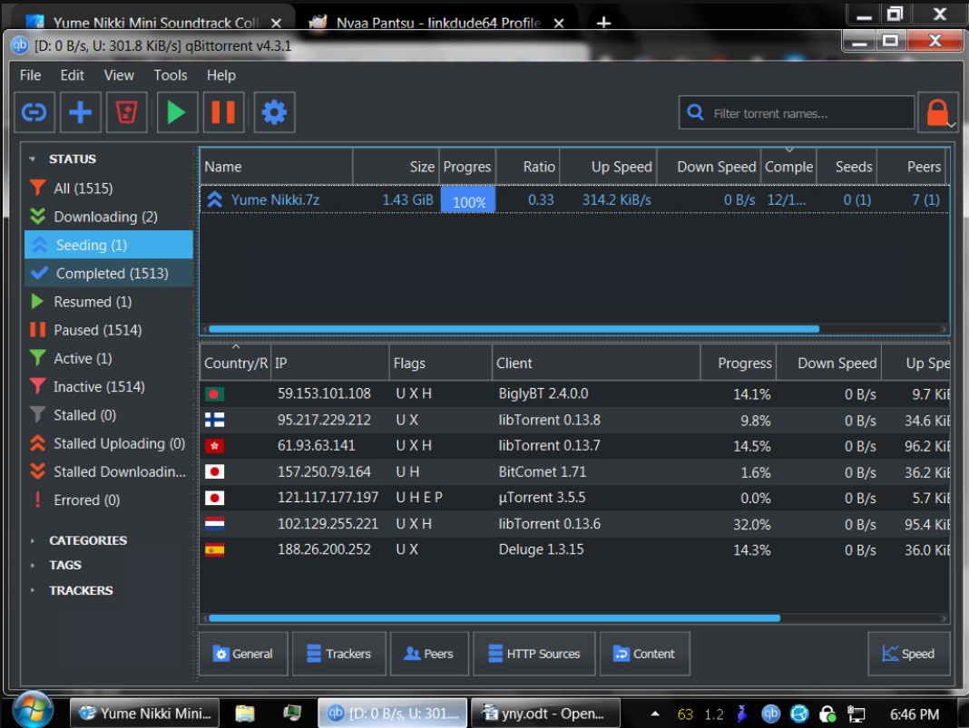
Task: Select peer 188.26.200.252 using Deluge
Action: coord(574,549)
